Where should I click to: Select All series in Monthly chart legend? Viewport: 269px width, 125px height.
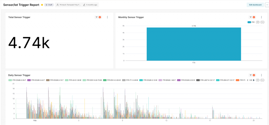258,22
